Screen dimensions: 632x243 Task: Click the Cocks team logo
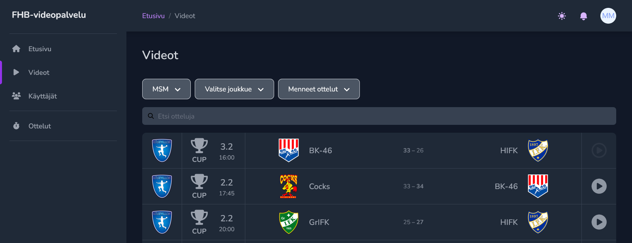click(289, 186)
